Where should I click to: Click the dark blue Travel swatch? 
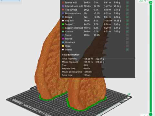tap(63, 35)
